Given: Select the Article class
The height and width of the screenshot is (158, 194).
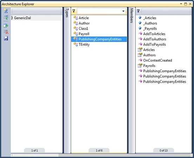Looking at the screenshot, I should 83,18.
